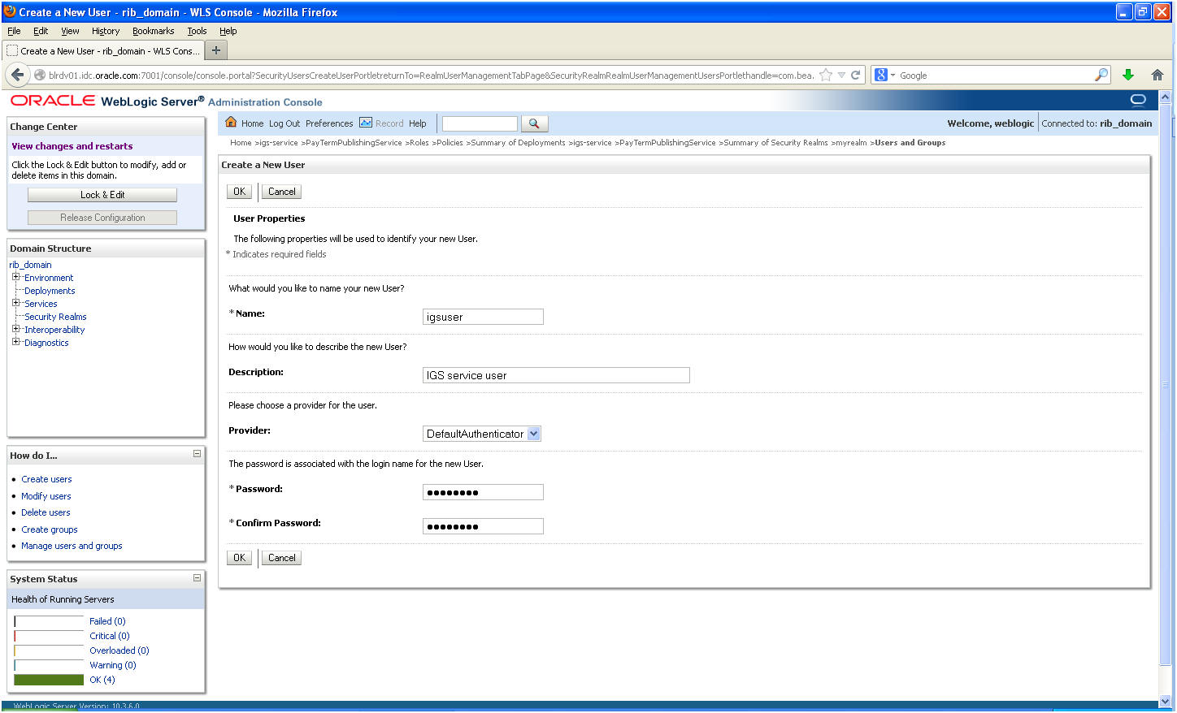Click the Lock & Edit button
This screenshot has height=713, width=1177.
tap(102, 195)
